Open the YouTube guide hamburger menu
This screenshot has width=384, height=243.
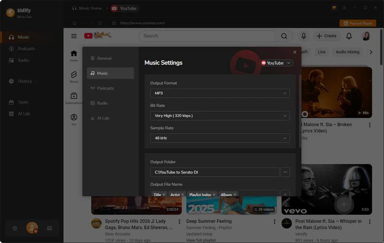74,36
